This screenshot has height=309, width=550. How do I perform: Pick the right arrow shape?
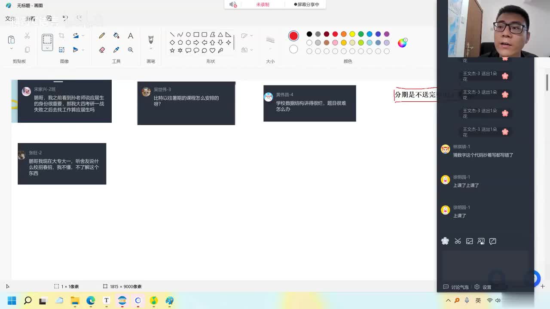196,42
